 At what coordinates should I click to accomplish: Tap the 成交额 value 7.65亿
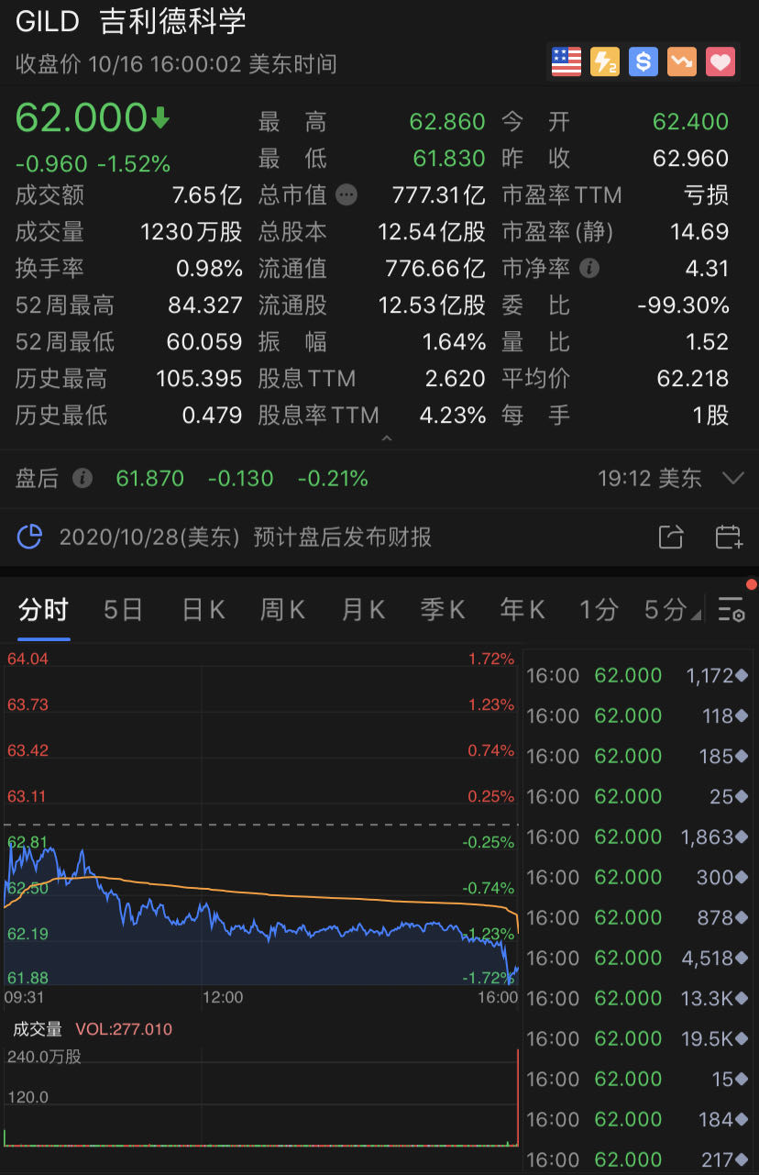pos(207,195)
